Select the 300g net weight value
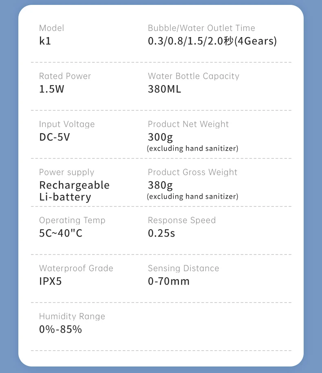322x373 pixels. coord(160,138)
